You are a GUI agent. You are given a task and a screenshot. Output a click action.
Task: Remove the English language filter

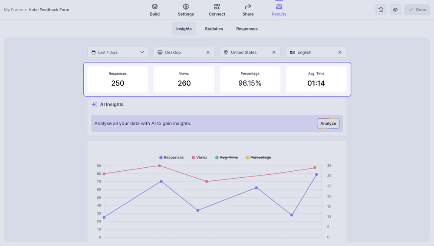[x=340, y=53]
